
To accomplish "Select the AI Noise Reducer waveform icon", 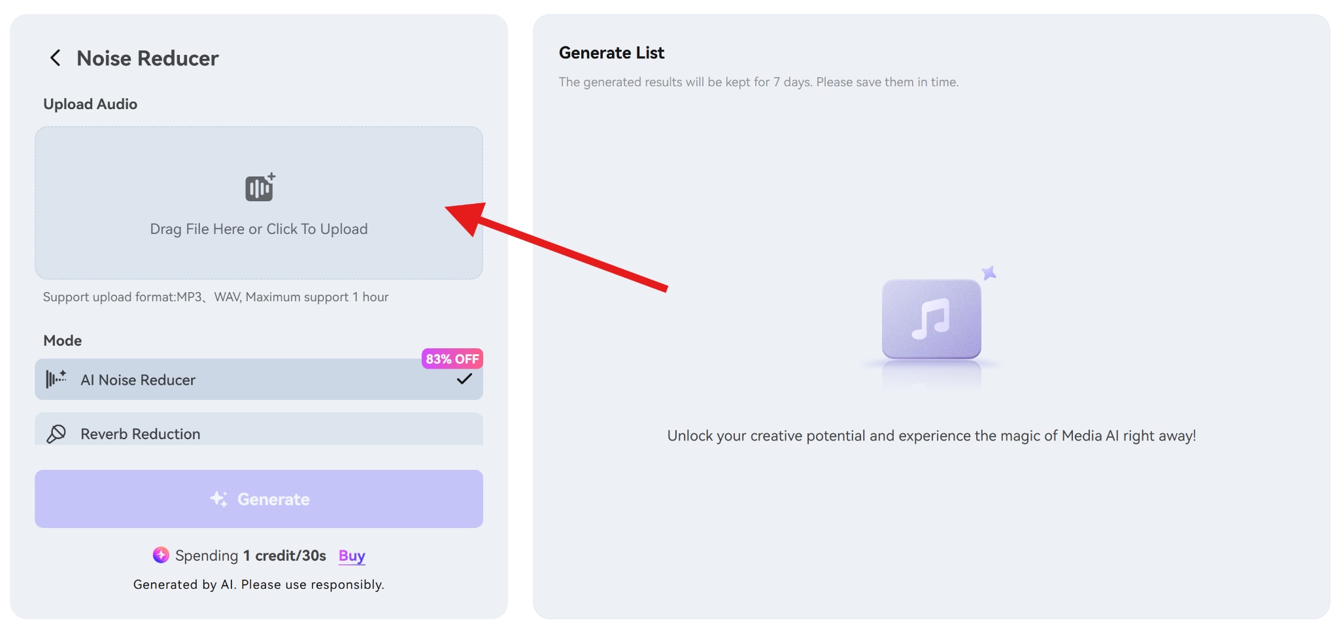I will [x=56, y=379].
